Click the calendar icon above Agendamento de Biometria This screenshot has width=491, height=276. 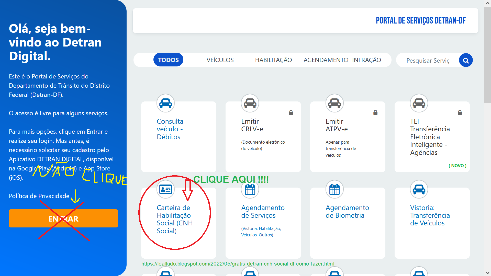click(x=334, y=189)
